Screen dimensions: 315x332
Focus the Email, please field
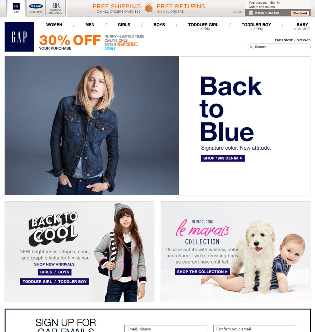tap(166, 329)
